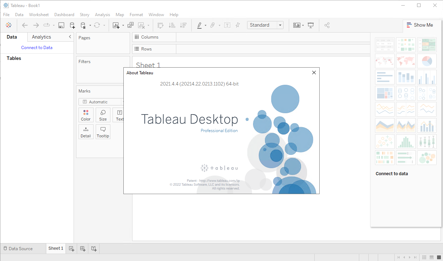Image resolution: width=443 pixels, height=261 pixels.
Task: Click the New Story tab icon
Action: click(94, 249)
